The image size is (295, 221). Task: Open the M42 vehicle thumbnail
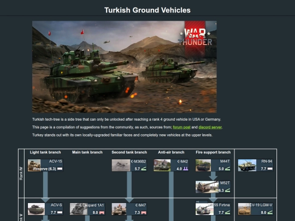pyautogui.click(x=162, y=165)
